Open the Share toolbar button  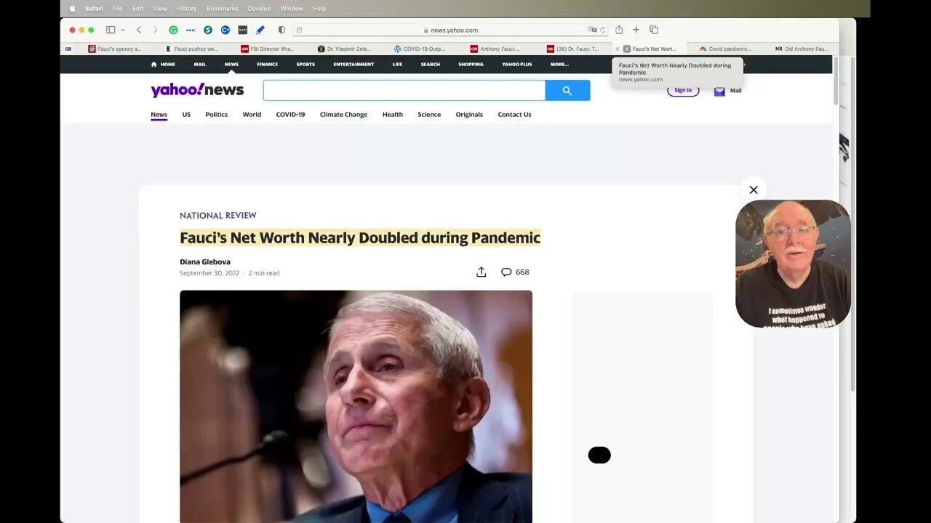[619, 30]
